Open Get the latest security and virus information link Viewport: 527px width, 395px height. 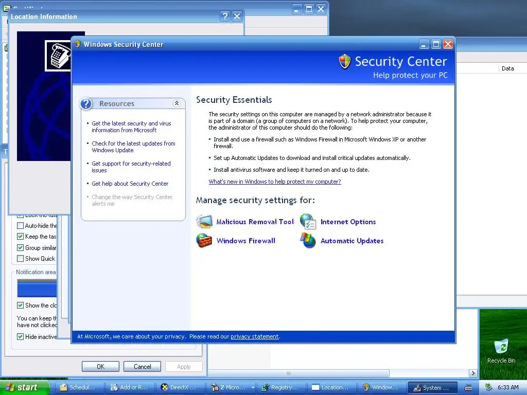pyautogui.click(x=131, y=127)
